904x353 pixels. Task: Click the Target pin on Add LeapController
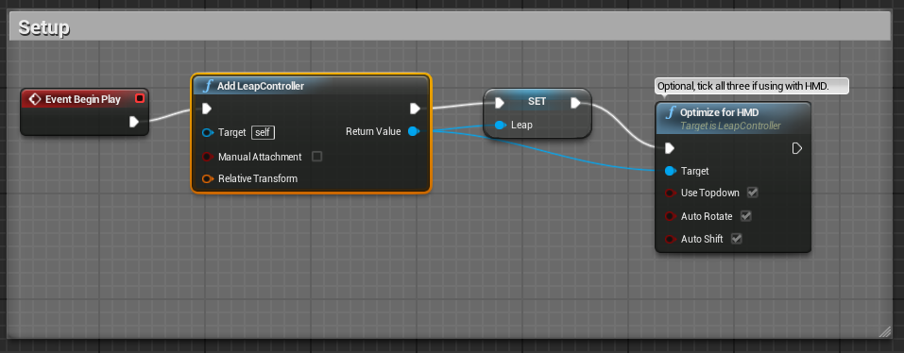[208, 132]
